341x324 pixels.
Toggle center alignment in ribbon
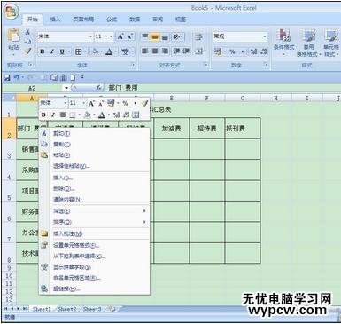tap(155, 51)
